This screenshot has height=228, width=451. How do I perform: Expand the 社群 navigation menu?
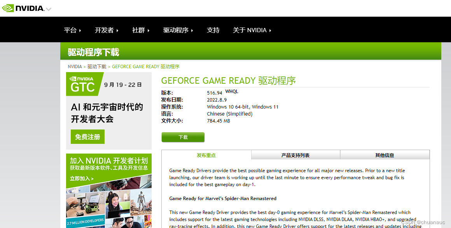point(141,30)
